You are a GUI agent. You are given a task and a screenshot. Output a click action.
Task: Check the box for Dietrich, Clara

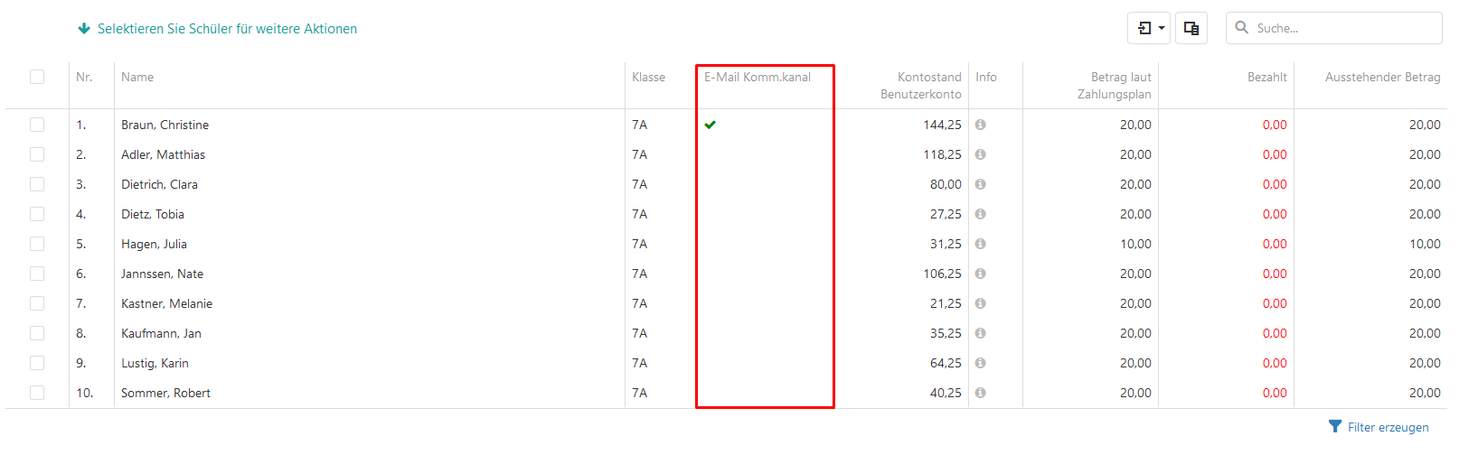[x=37, y=184]
